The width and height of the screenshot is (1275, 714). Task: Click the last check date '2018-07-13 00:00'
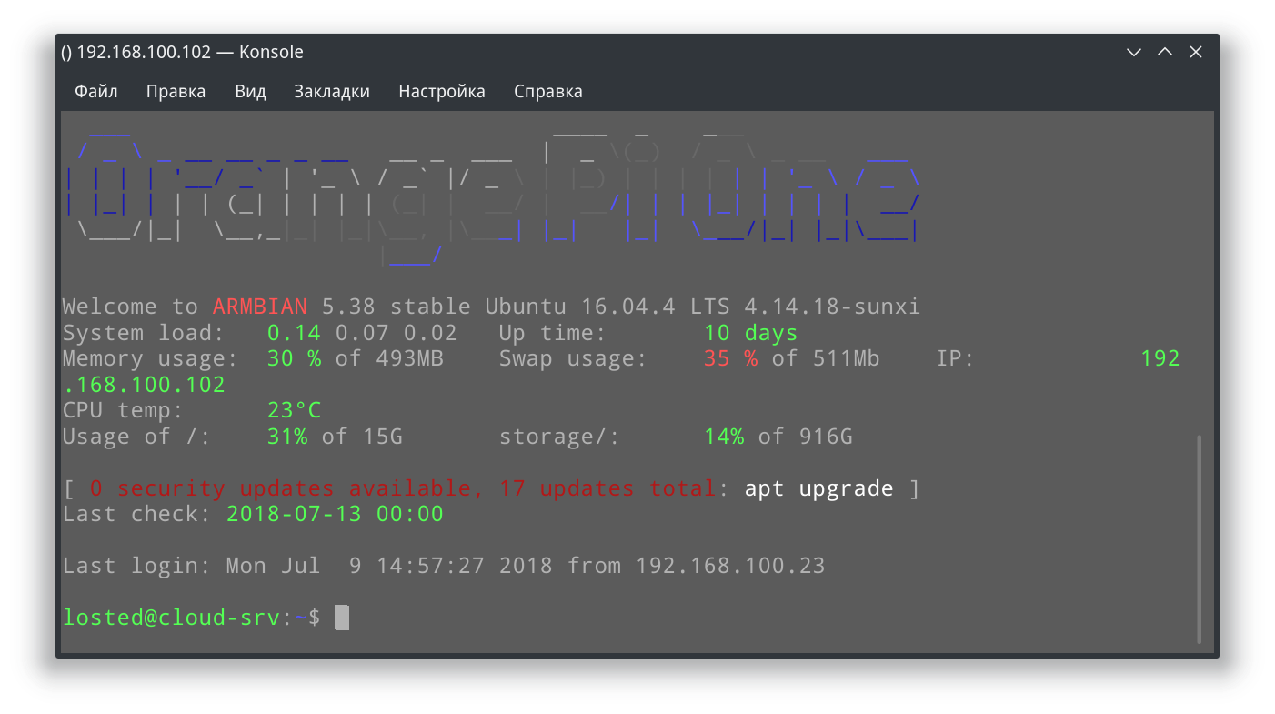pyautogui.click(x=335, y=514)
